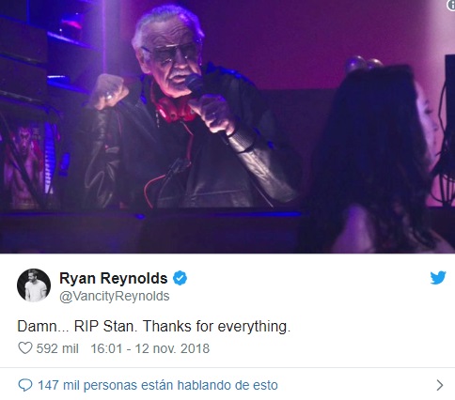Click the raised fist in the tweet photo
Image resolution: width=455 pixels, height=400 pixels.
pos(109,92)
